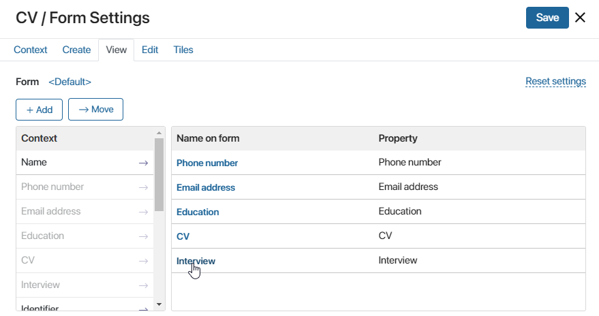Screen dimensions: 599x316
Task: Click CV cell in Property column
Action: [x=385, y=236]
